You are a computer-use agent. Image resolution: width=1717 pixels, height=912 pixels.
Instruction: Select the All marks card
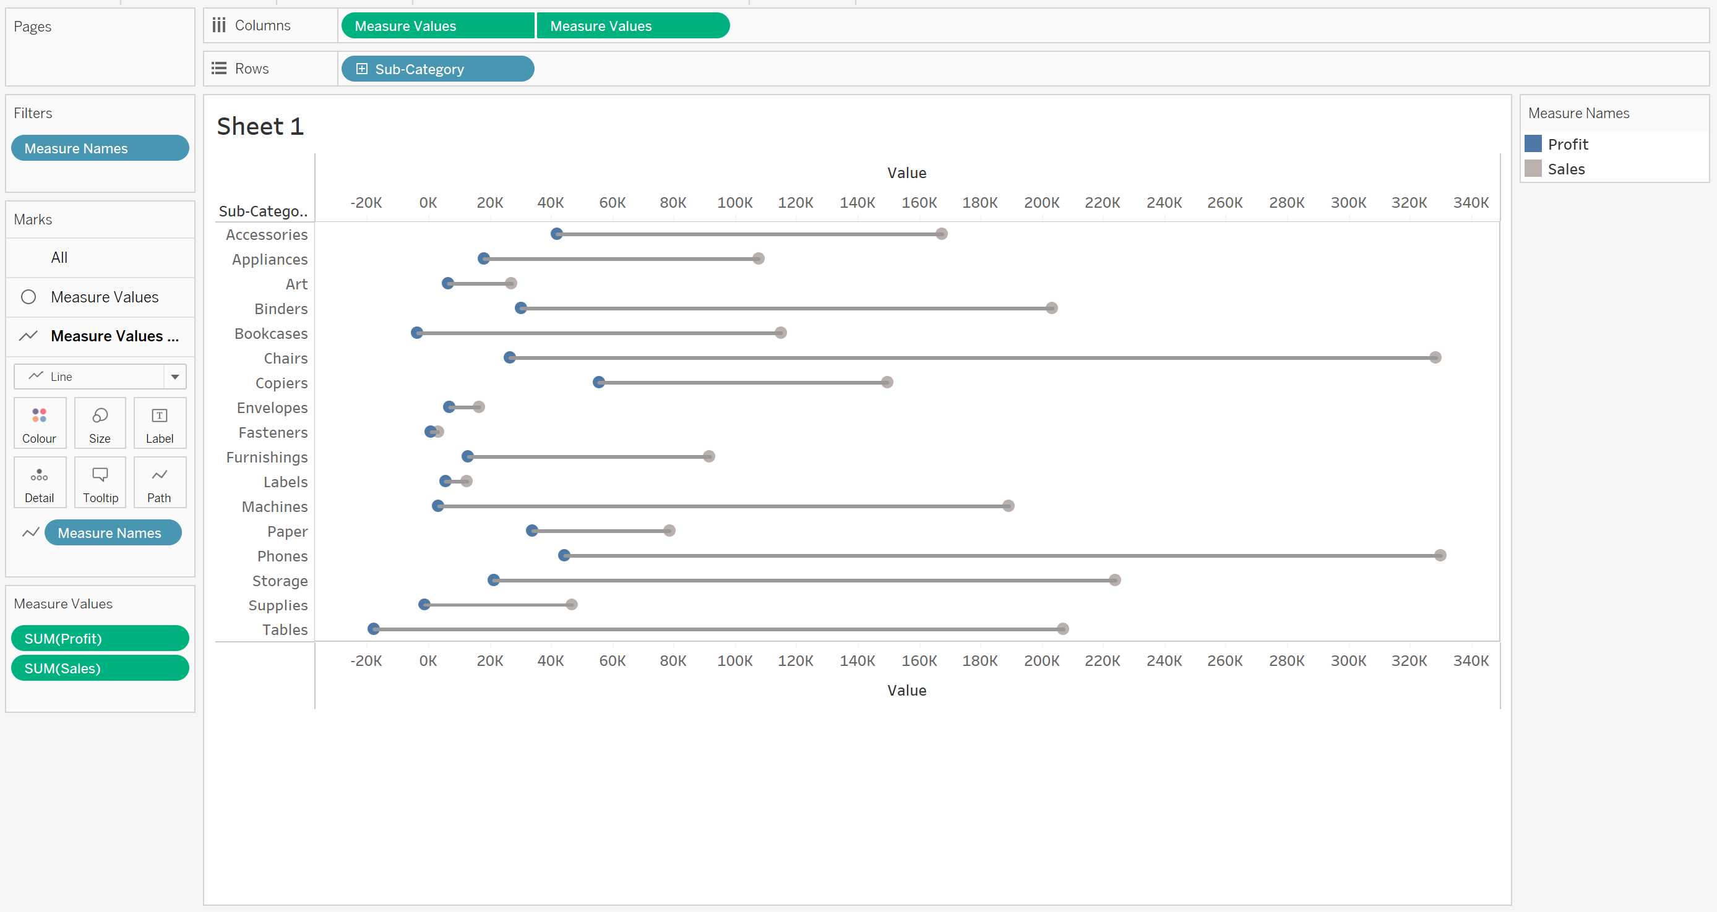pyautogui.click(x=59, y=257)
